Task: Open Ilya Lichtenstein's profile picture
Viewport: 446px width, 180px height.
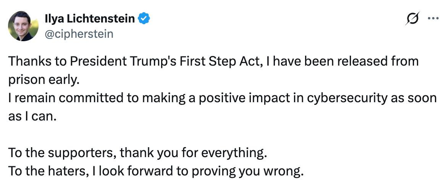Action: [x=23, y=26]
